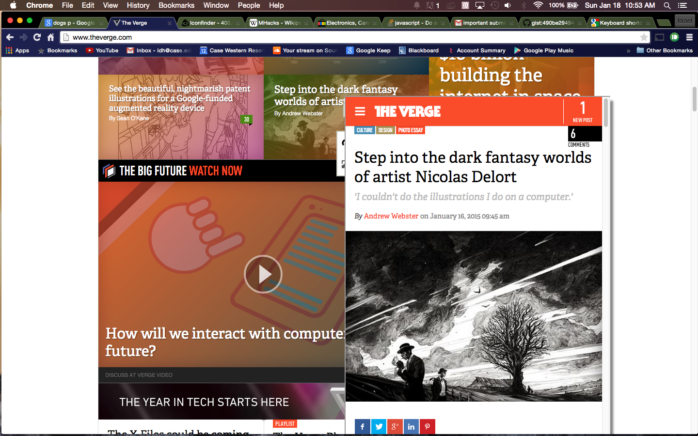Viewport: 698px width, 436px height.
Task: Open the Nicolas Delort illustration image
Action: 474,316
